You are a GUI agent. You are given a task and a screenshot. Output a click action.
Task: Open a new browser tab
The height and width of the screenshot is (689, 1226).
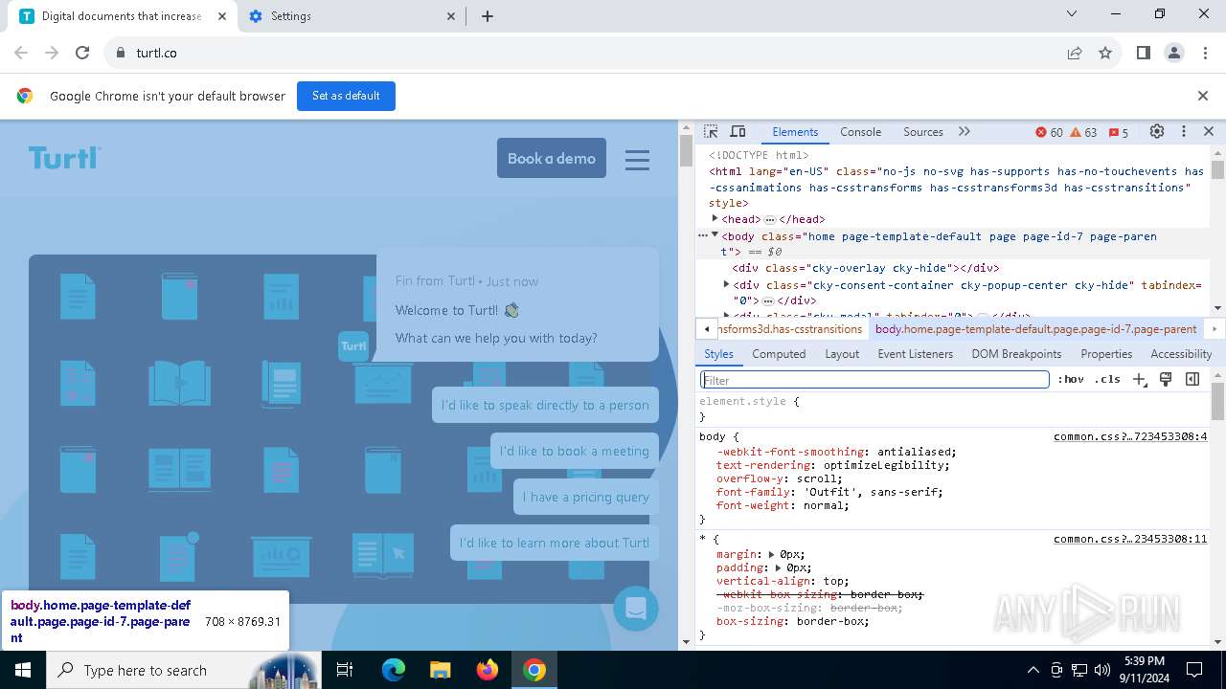(487, 16)
